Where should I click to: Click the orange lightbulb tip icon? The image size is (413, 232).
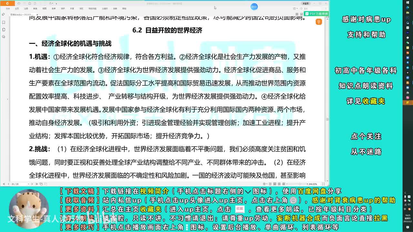click(x=319, y=22)
